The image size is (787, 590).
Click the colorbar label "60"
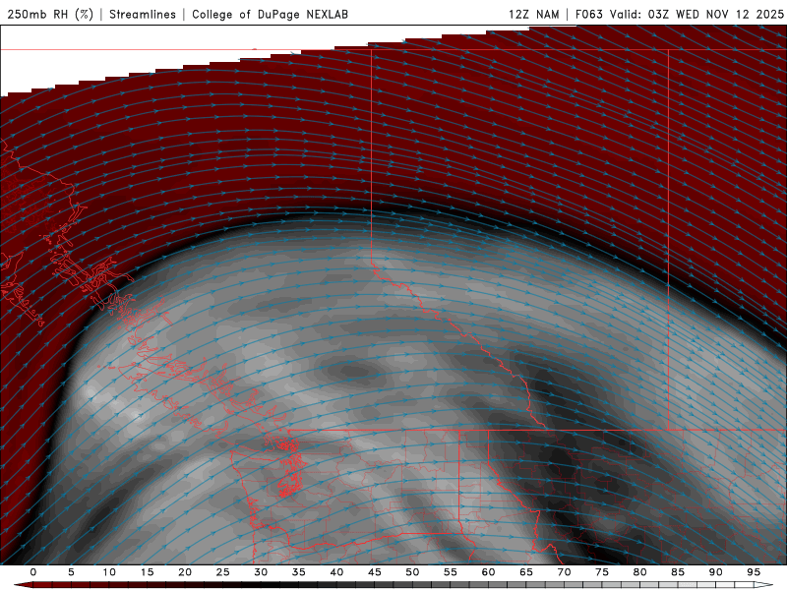(488, 572)
